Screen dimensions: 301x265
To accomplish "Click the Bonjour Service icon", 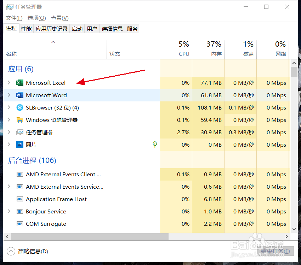I will coord(19,211).
